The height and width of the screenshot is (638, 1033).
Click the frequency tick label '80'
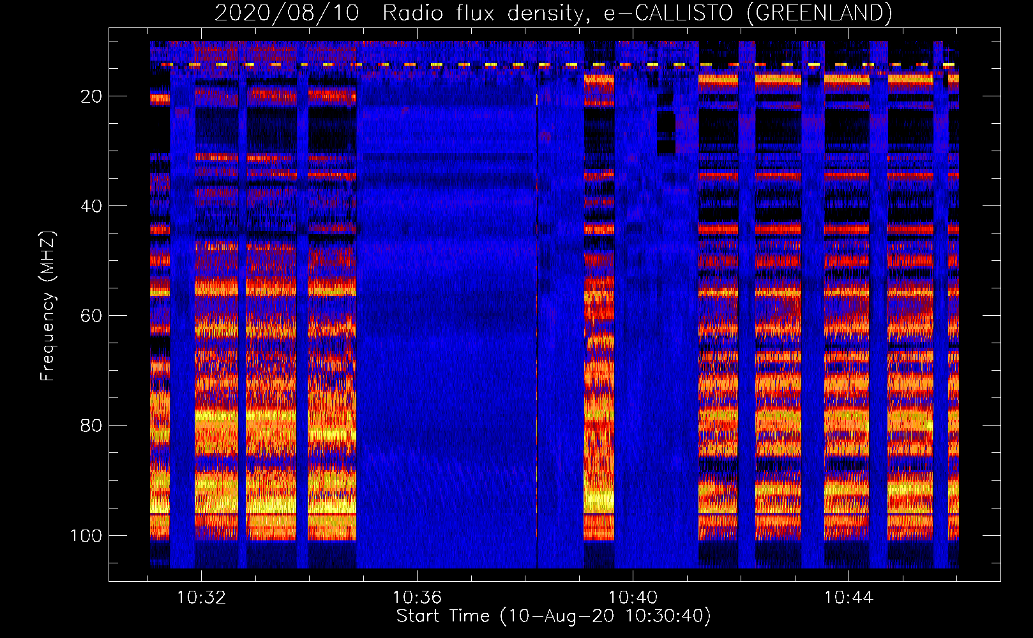click(x=91, y=426)
